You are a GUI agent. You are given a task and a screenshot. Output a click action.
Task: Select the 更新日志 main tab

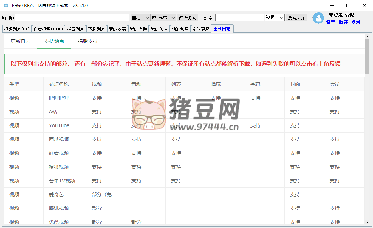point(222,29)
